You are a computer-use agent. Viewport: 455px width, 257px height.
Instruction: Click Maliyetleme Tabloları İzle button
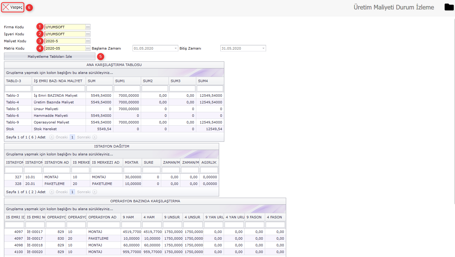pos(50,57)
